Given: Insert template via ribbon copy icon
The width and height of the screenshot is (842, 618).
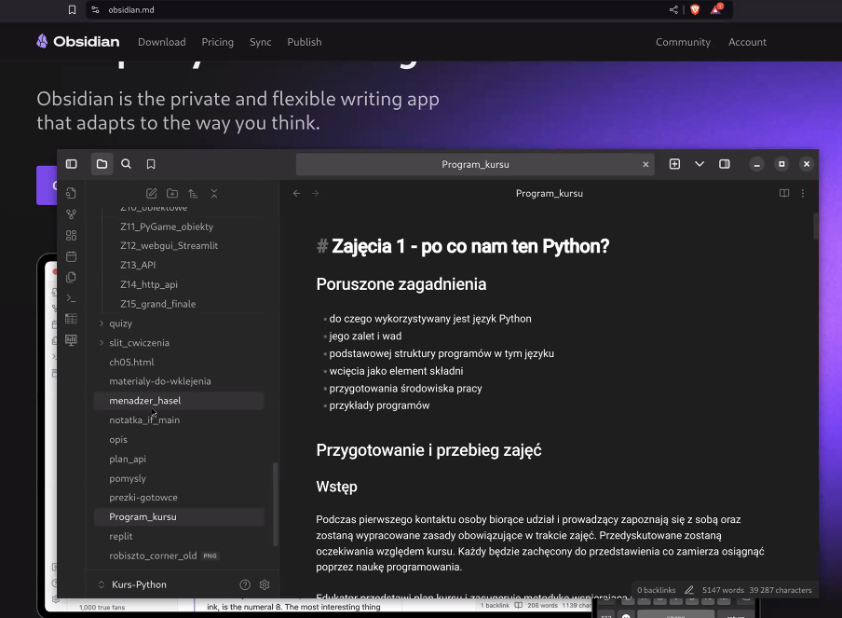Looking at the screenshot, I should pyautogui.click(x=71, y=277).
